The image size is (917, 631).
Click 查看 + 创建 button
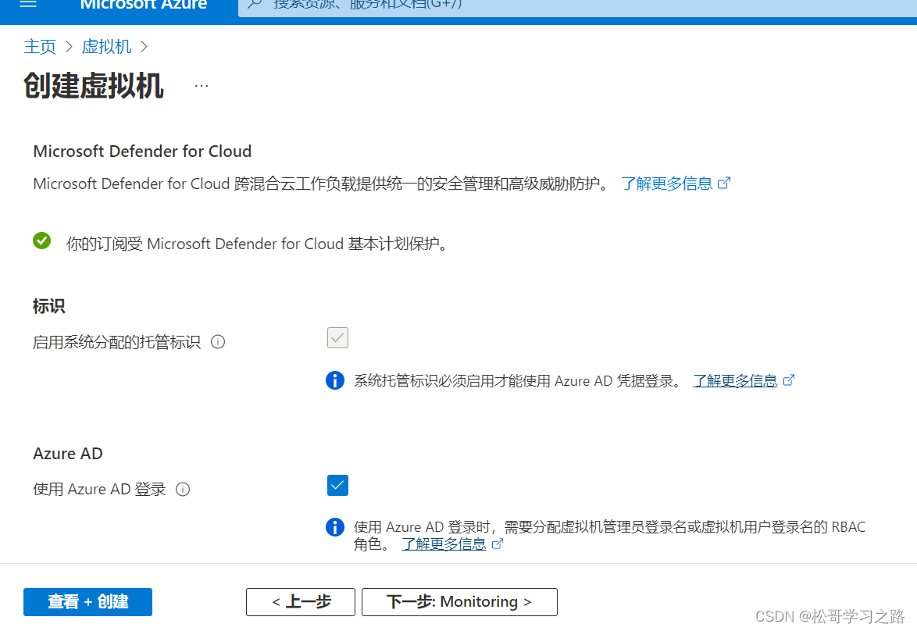[87, 602]
